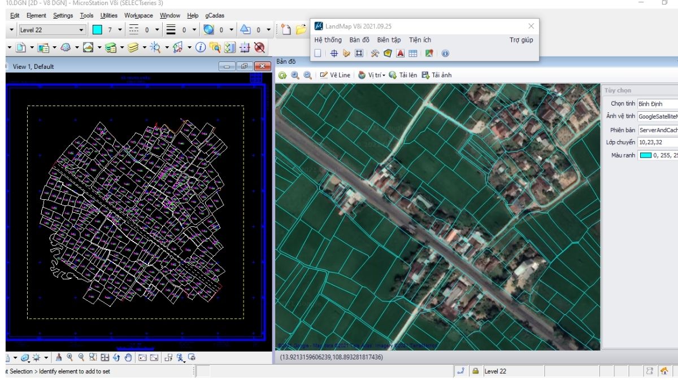Click Zoom In icon in View 1 bottom toolbar

coord(69,357)
